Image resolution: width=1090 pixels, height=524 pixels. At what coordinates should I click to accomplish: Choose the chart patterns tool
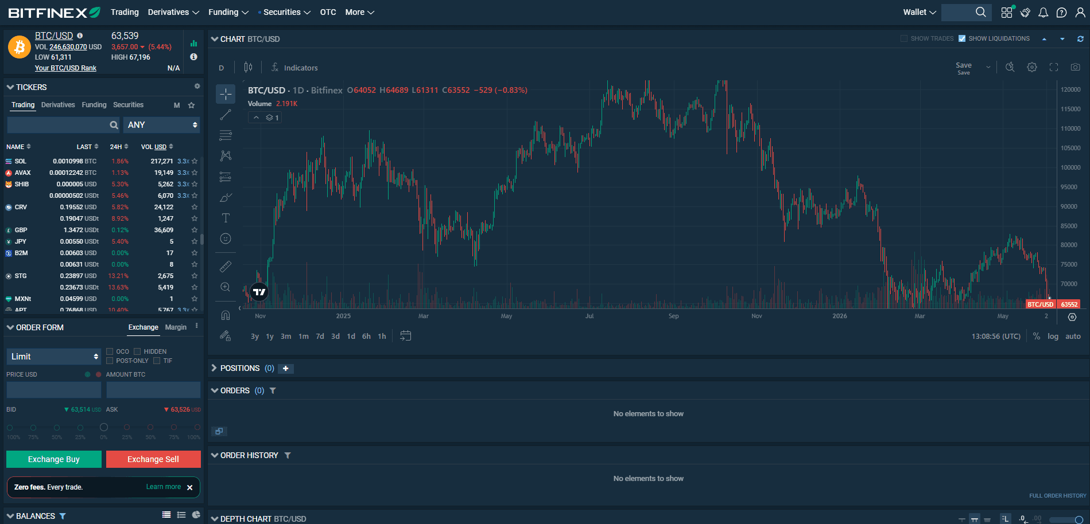click(x=226, y=156)
